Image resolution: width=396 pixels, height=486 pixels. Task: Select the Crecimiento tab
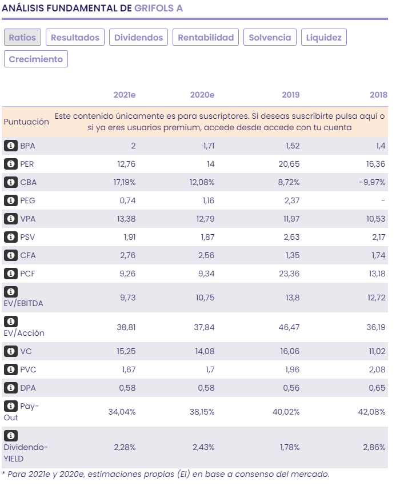(x=36, y=59)
